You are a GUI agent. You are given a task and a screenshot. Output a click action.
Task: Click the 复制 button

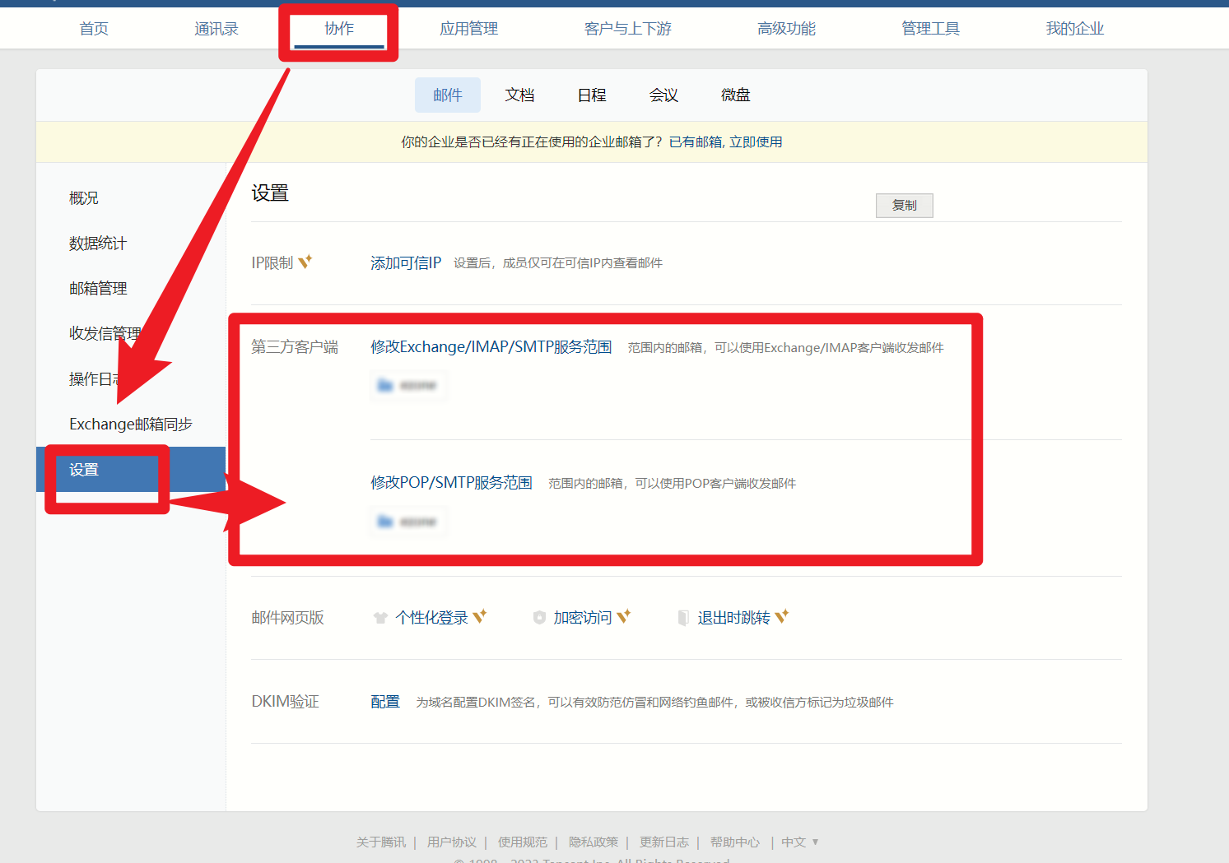(x=904, y=205)
